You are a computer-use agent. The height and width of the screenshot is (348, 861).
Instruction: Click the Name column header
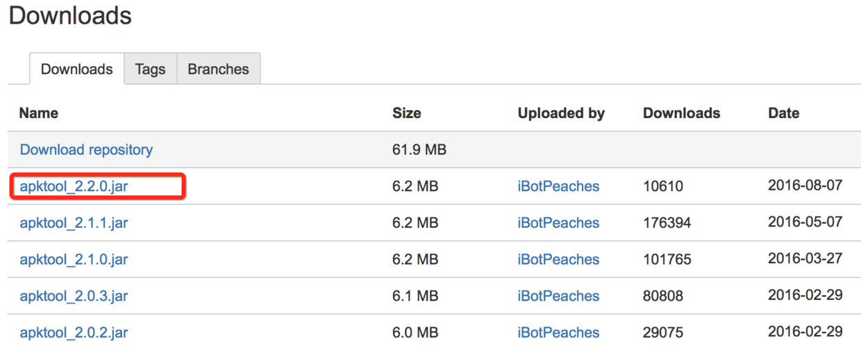pyautogui.click(x=39, y=113)
